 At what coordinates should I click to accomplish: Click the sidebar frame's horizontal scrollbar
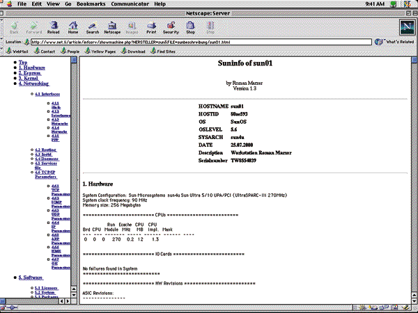pos(31,300)
